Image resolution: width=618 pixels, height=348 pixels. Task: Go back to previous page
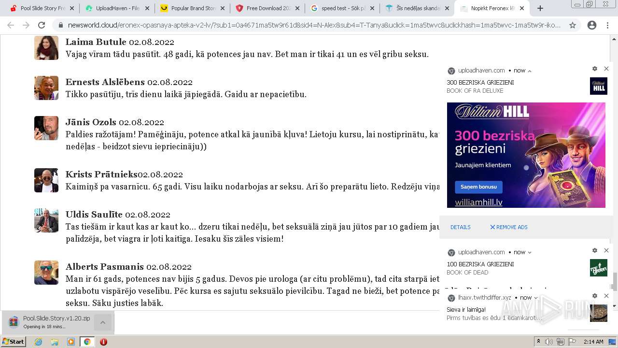tap(11, 25)
